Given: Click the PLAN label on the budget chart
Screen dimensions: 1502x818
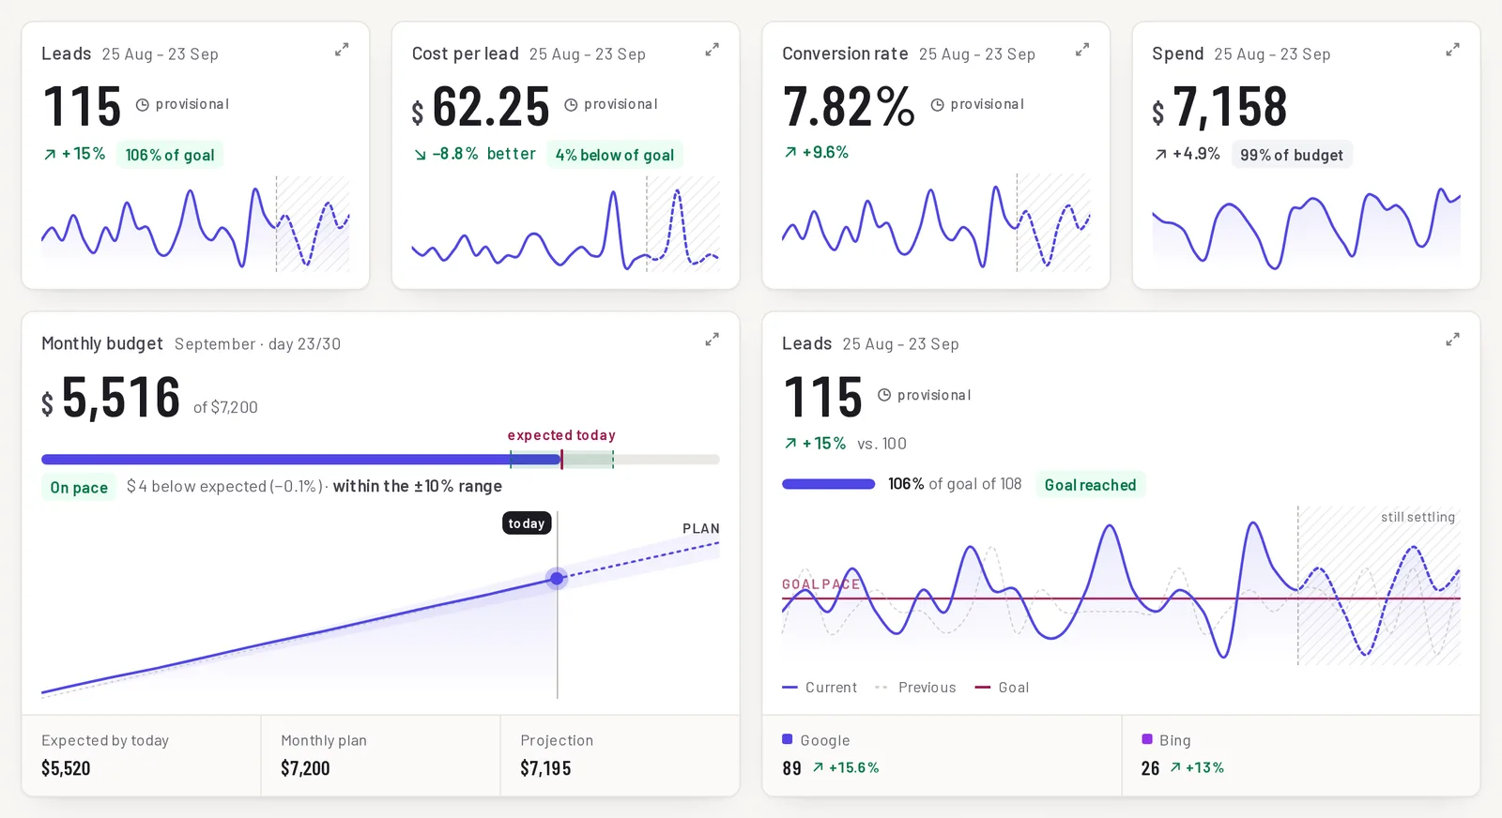Looking at the screenshot, I should 701,528.
